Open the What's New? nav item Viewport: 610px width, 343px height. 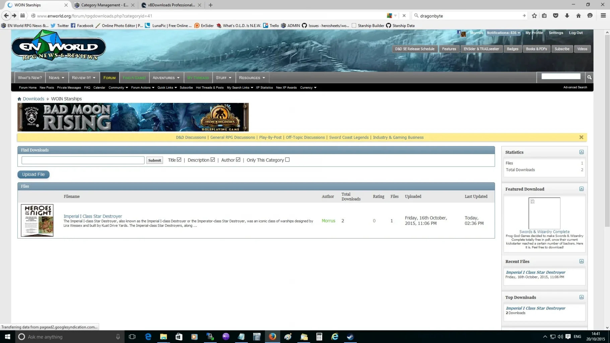(30, 78)
